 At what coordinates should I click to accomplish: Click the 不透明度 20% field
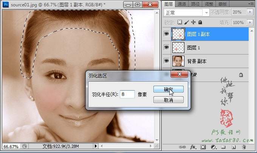tap(239, 12)
